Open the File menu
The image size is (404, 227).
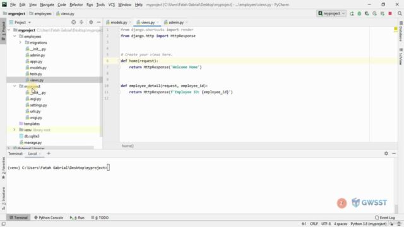(x=13, y=4)
